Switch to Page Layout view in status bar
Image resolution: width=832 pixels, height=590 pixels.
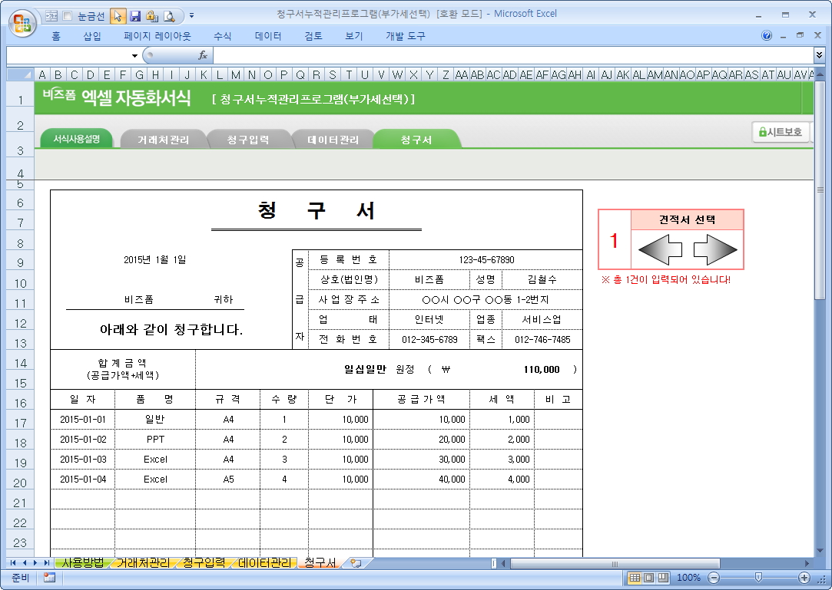(648, 578)
